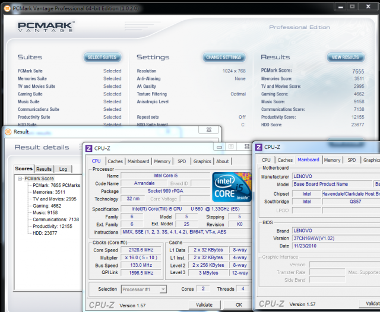
Task: Select the TV and Movies: 2995 tree row
Action: click(x=55, y=199)
